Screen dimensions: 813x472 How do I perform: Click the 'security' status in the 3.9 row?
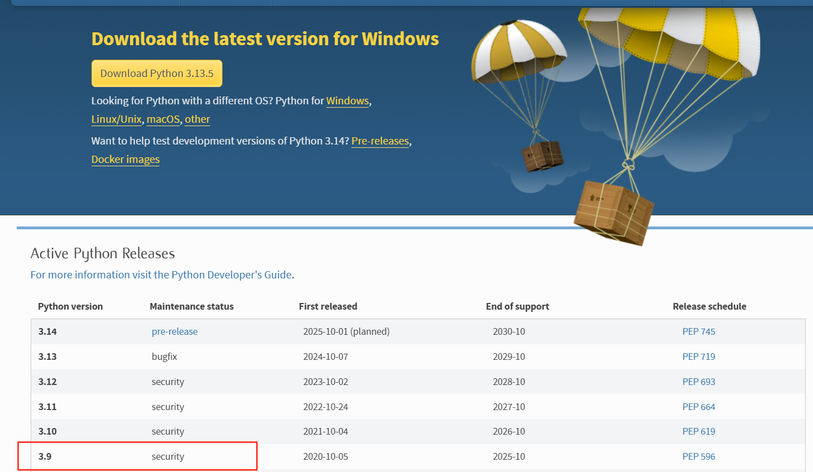tap(168, 456)
